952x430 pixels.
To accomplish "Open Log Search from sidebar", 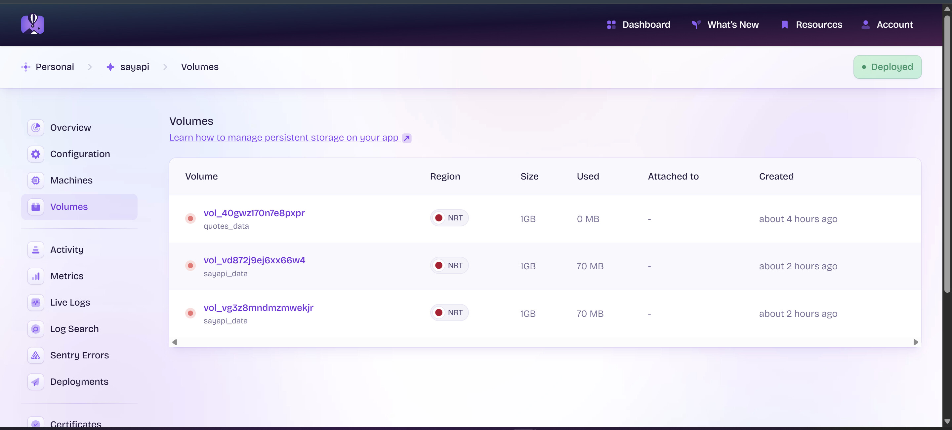I will tap(79, 329).
